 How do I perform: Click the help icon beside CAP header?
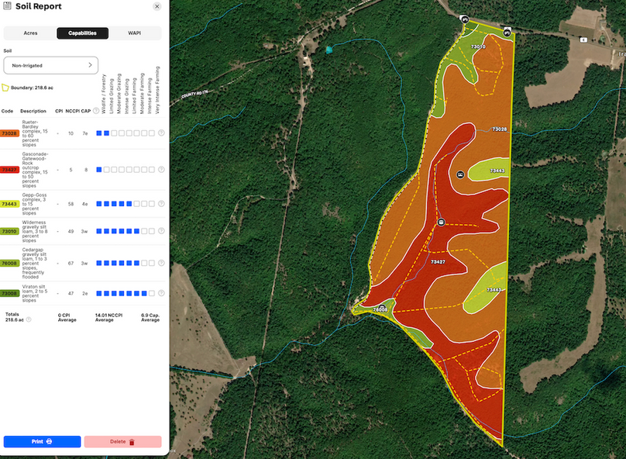tap(96, 111)
